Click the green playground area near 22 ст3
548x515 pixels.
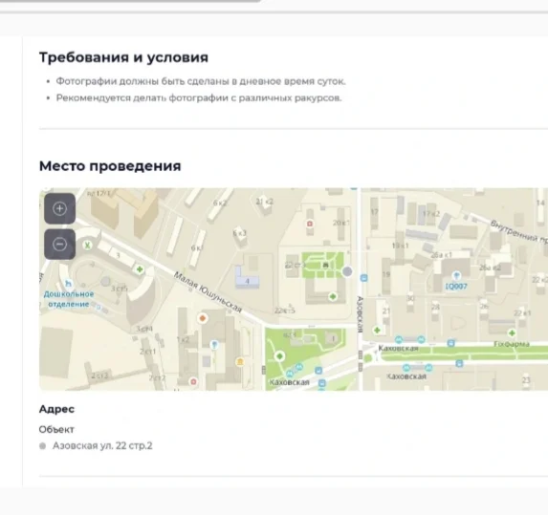[x=322, y=266]
